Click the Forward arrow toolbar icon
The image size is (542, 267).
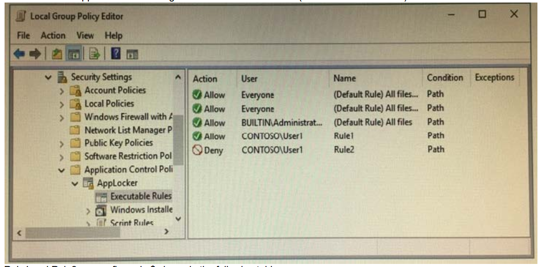click(35, 53)
